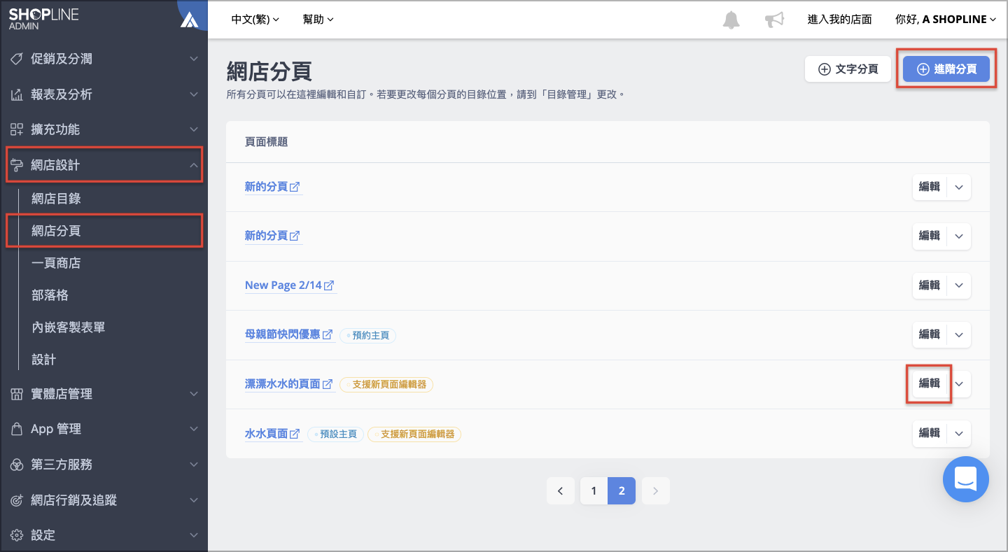Image resolution: width=1008 pixels, height=552 pixels.
Task: Expand the 實體店管理 sidebar section
Action: [194, 394]
